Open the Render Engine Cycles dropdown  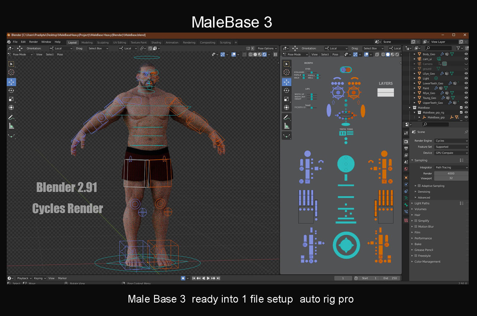[451, 141]
